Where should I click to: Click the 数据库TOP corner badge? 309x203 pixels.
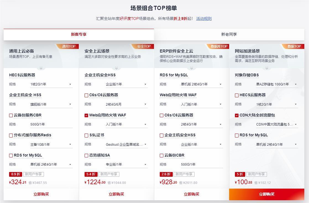pyautogui.click(x=218, y=46)
